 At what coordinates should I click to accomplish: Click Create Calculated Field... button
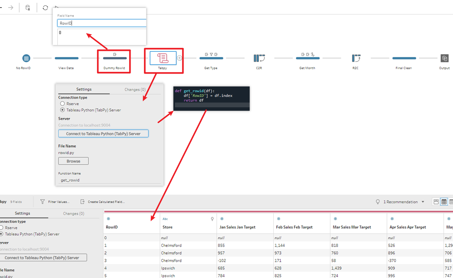coord(103,202)
